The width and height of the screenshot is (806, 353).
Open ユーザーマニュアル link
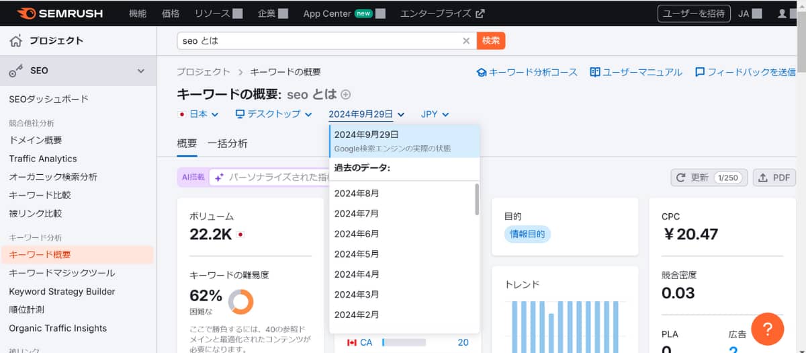point(636,72)
